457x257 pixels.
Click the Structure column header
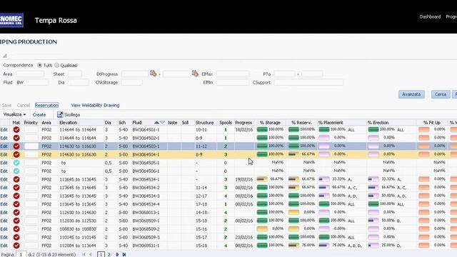point(205,123)
